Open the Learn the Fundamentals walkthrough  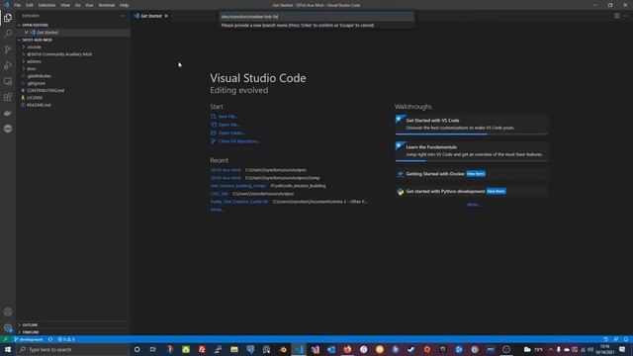point(472,150)
